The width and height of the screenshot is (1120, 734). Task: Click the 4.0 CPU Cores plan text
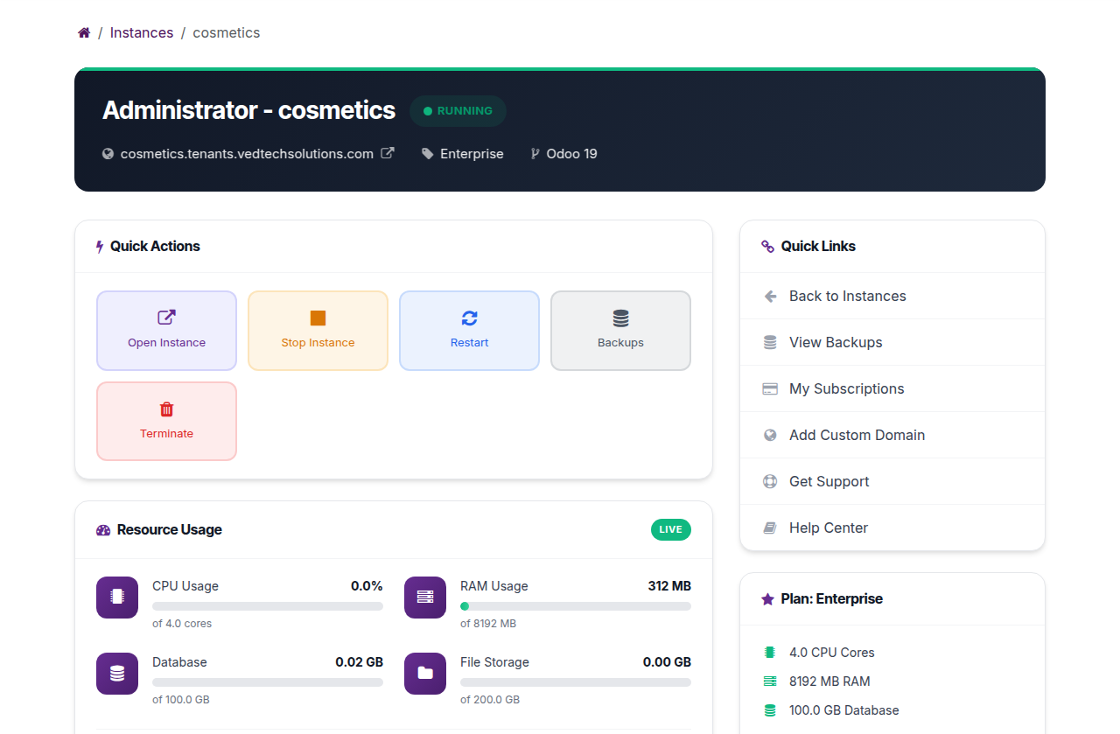click(x=832, y=653)
